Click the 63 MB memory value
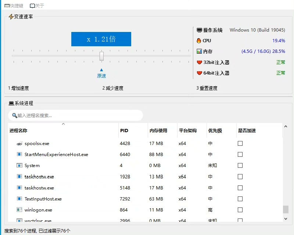Screen dimensions: 294x235 click(x=156, y=199)
